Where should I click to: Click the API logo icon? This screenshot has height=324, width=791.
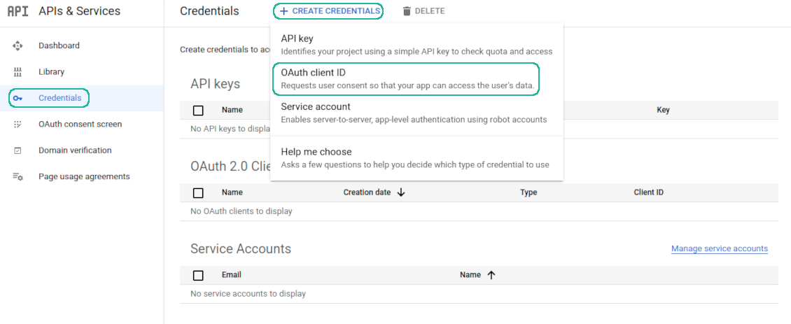(17, 11)
